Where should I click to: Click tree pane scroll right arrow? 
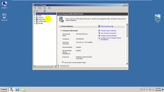point(55,66)
